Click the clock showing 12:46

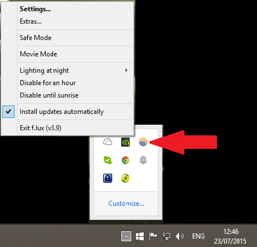tap(231, 232)
